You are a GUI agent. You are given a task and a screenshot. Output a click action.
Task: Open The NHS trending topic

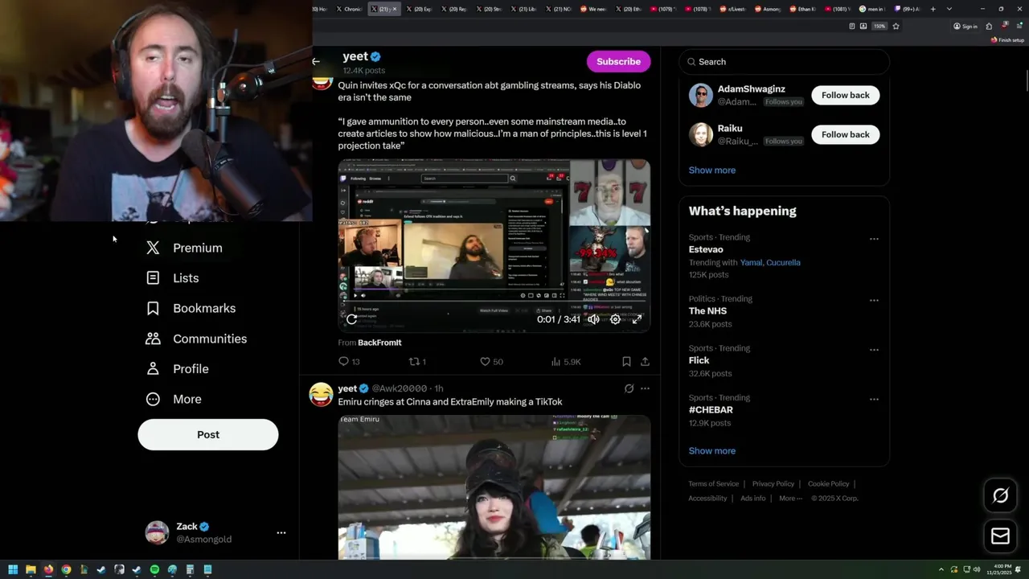click(x=707, y=311)
